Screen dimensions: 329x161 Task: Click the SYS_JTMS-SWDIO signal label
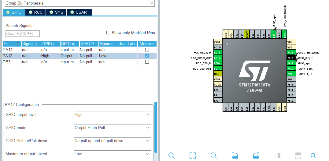point(309,53)
